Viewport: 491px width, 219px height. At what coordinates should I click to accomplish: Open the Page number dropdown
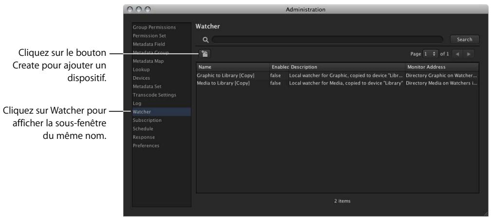coord(430,54)
